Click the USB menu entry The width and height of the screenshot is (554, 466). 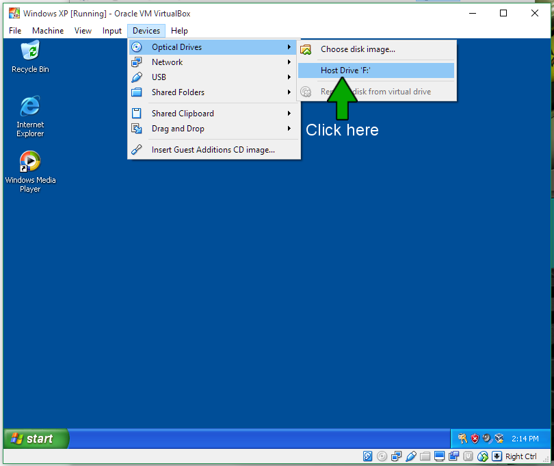click(x=213, y=77)
